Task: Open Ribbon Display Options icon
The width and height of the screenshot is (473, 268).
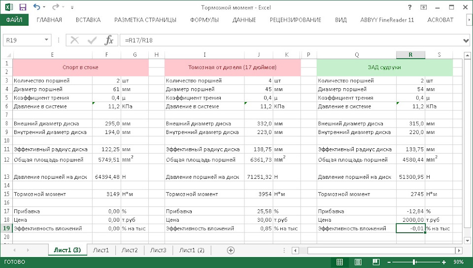Action: click(x=424, y=7)
